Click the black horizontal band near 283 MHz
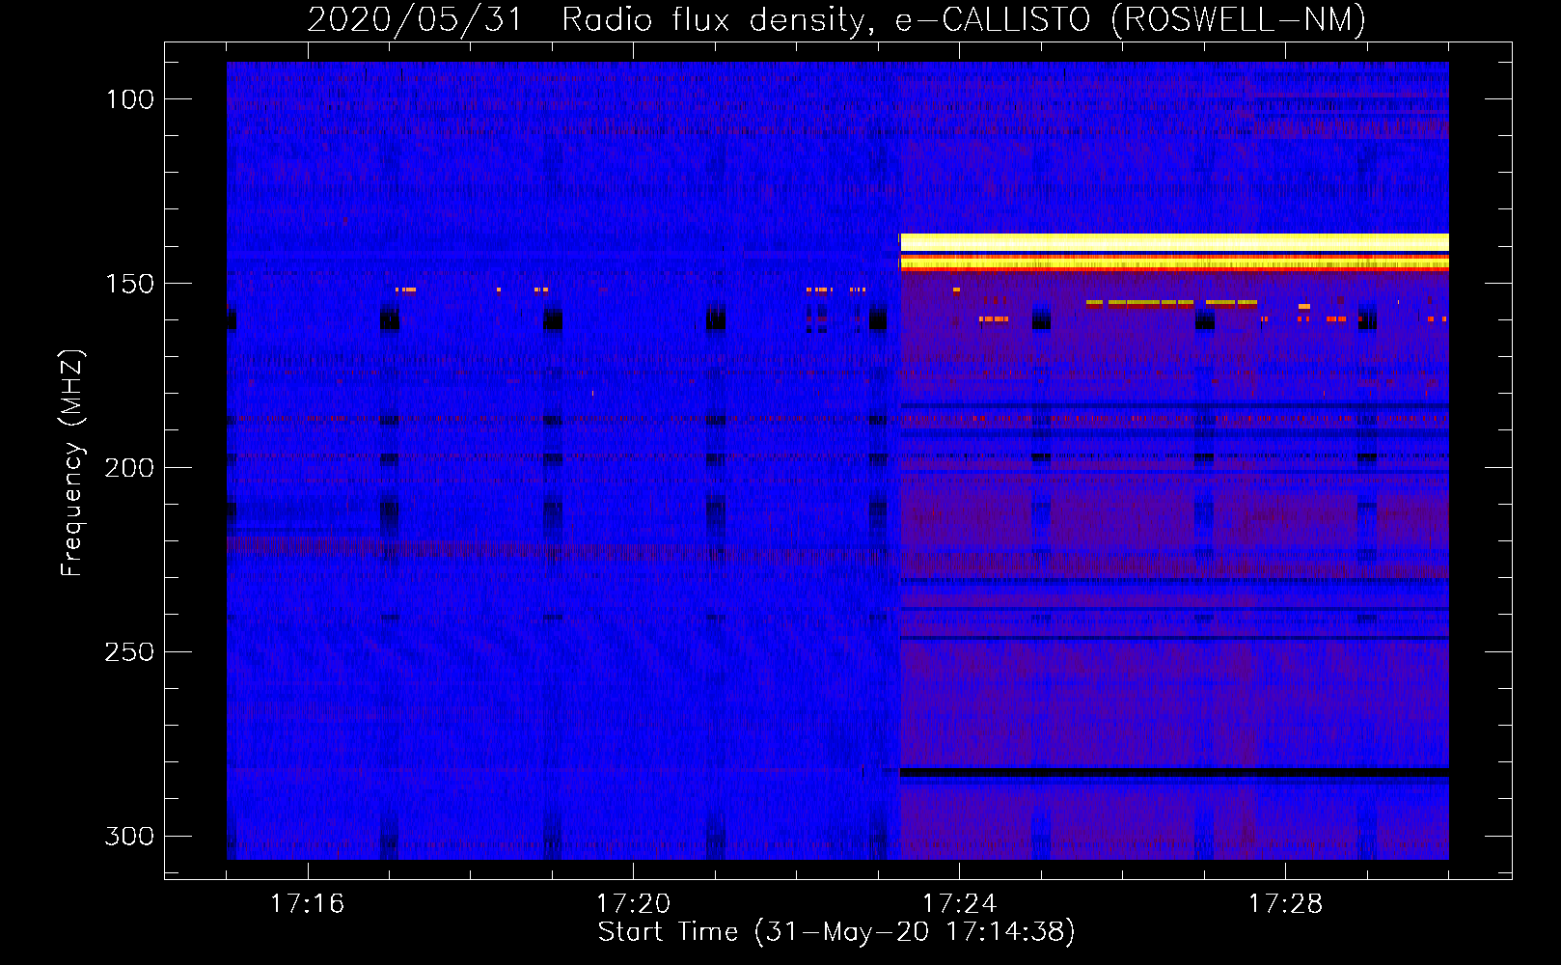1561x965 pixels. (1174, 772)
